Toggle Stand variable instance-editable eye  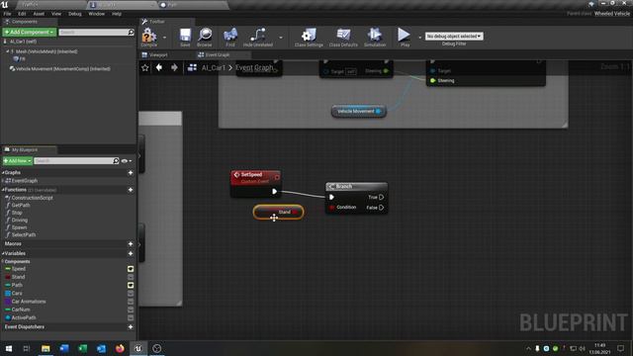coord(131,277)
